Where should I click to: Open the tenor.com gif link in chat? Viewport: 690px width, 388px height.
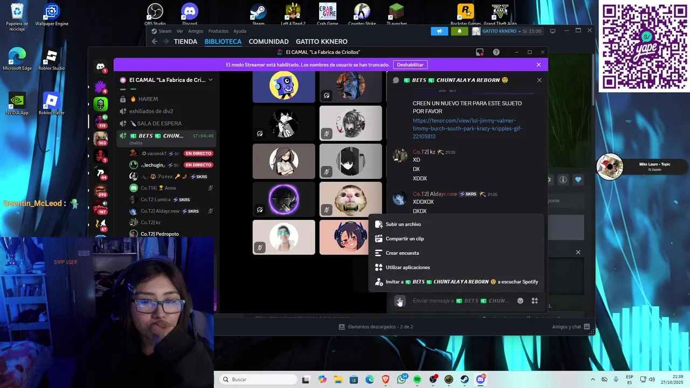pos(467,128)
